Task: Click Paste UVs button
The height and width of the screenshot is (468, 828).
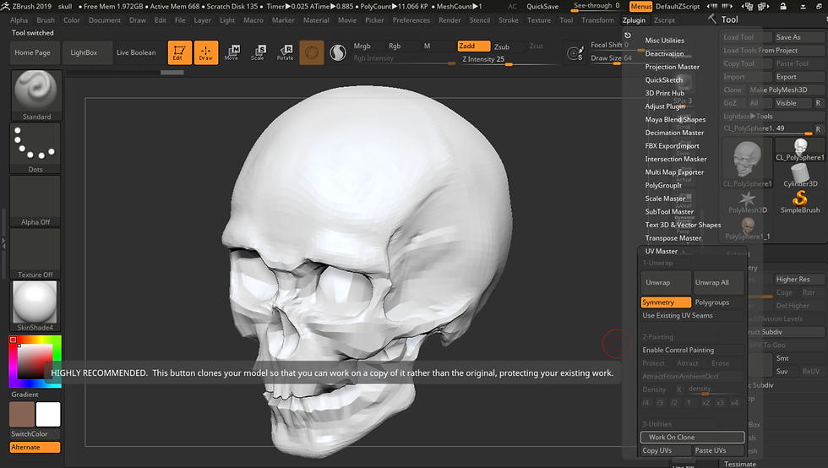Action: coord(719,450)
